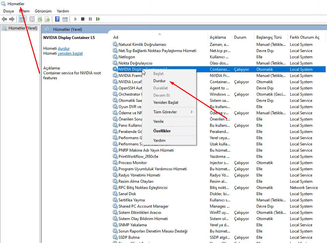Click Network Service in the RPC row
327x243 pixels.
tap(304, 187)
